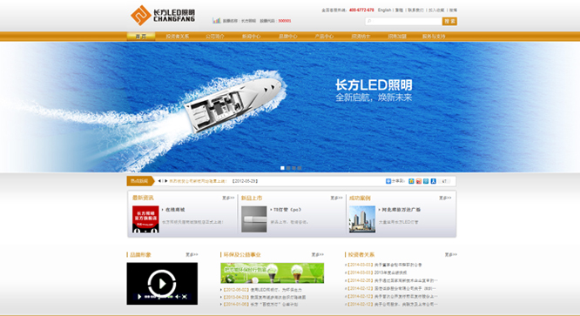Open the 投资者关系 navigation menu item
This screenshot has height=316, width=580.
tap(177, 37)
